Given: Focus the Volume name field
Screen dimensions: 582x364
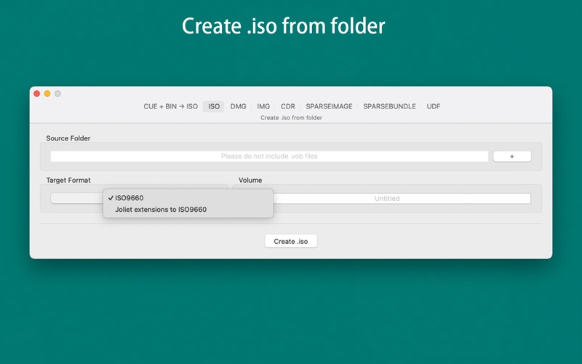Looking at the screenshot, I should click(x=402, y=198).
